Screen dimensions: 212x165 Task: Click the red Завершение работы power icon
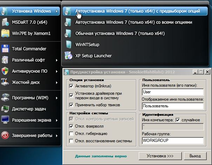point(6,135)
